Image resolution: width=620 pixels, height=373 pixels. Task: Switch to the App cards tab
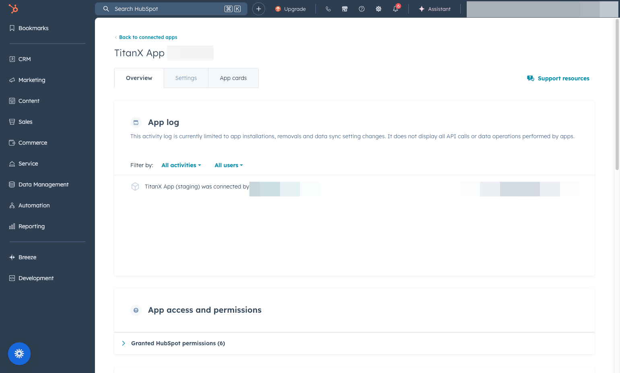pyautogui.click(x=233, y=78)
